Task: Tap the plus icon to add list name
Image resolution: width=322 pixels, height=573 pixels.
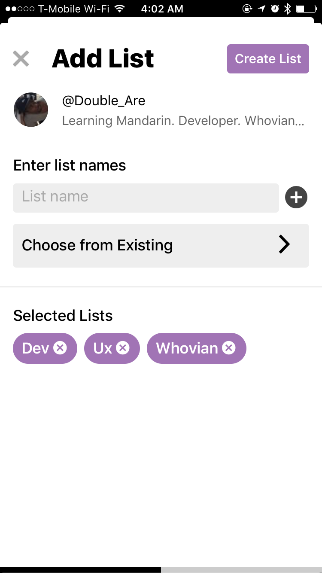Action: pos(296,198)
